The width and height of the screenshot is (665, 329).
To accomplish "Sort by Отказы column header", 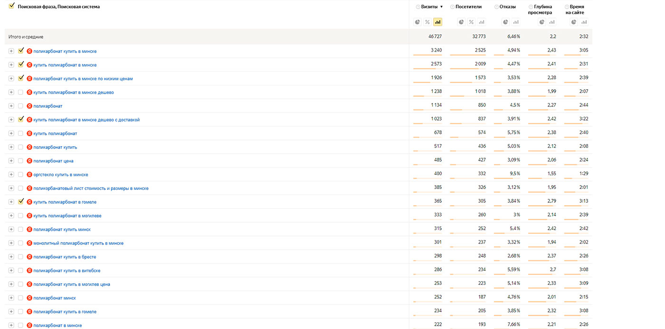I will (x=507, y=7).
